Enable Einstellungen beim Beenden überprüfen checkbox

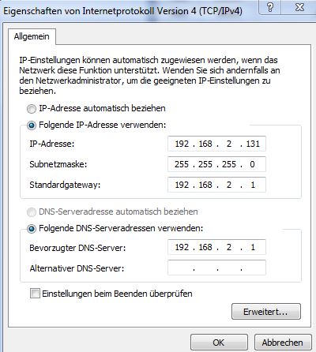35,294
